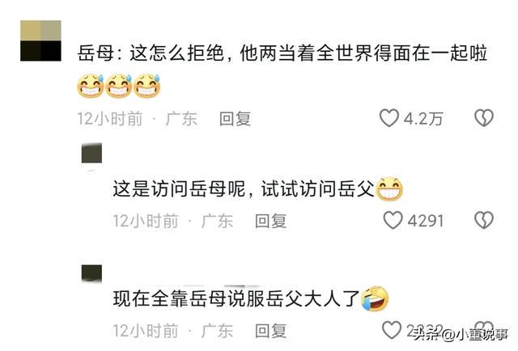
Task: Like the reply showing 4291 likes
Action: [x=393, y=220]
